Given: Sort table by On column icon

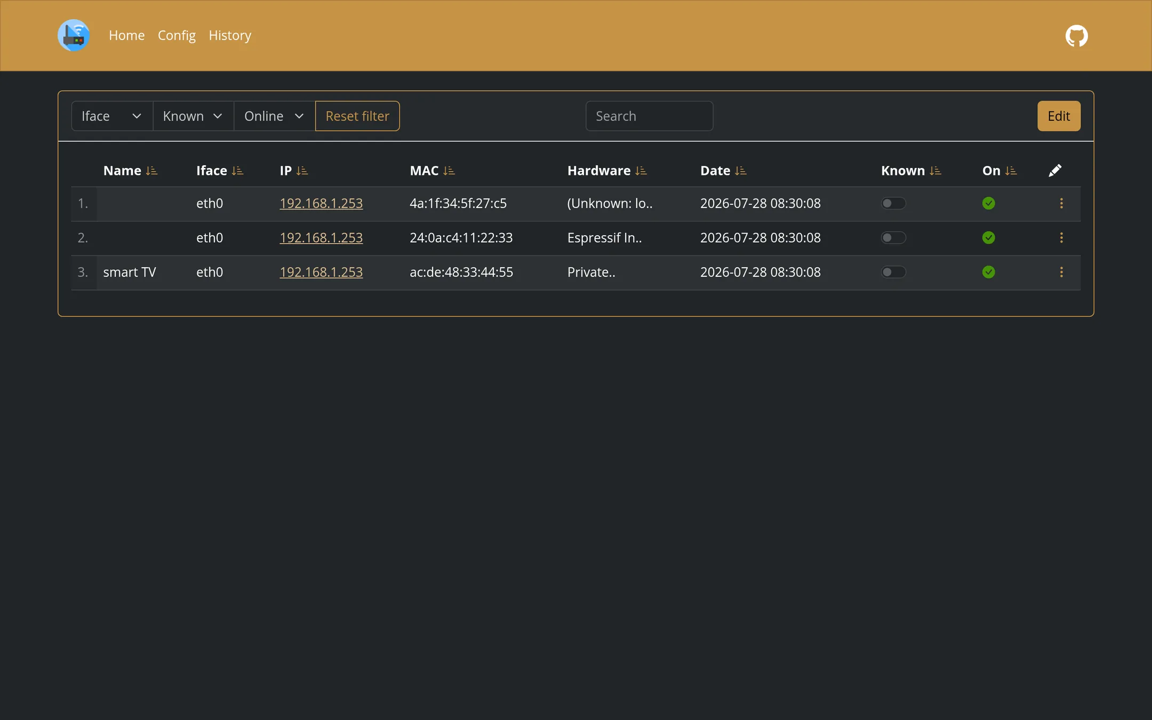Looking at the screenshot, I should [1011, 171].
